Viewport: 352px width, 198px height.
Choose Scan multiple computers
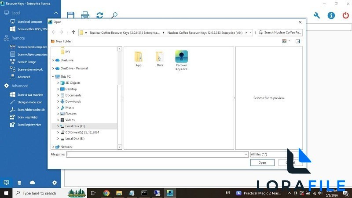click(x=29, y=54)
